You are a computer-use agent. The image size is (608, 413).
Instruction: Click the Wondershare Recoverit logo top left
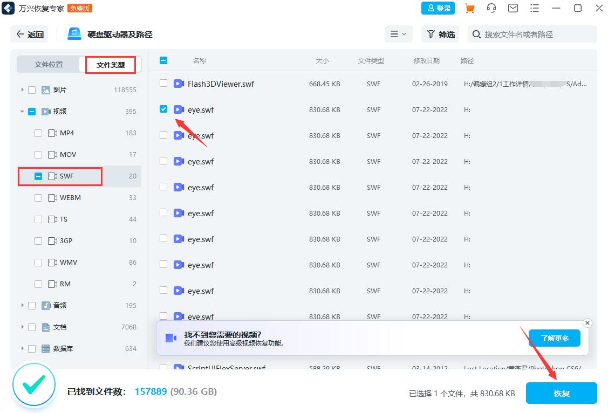[8, 8]
